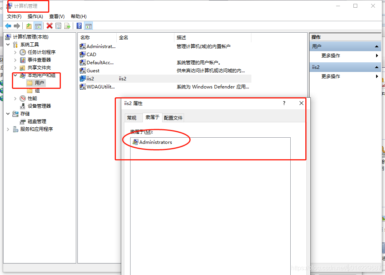Click the Forward navigation arrow
Image resolution: width=385 pixels, height=275 pixels.
pos(17,25)
